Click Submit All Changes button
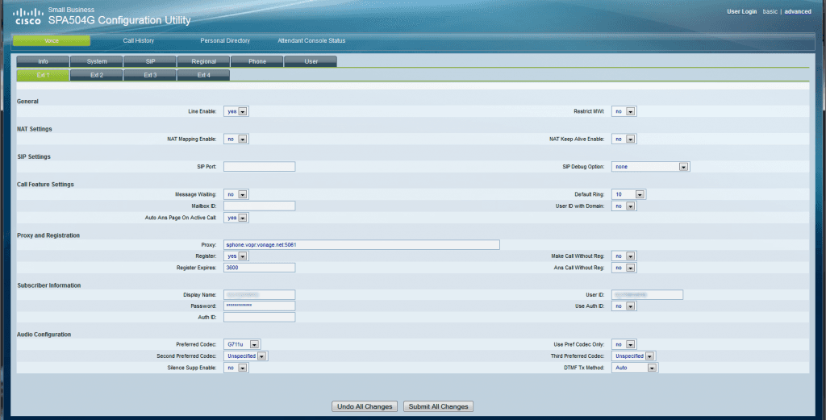 tap(438, 406)
